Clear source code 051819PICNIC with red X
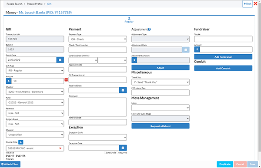The width and height of the screenshot is (261, 168). coord(60,148)
